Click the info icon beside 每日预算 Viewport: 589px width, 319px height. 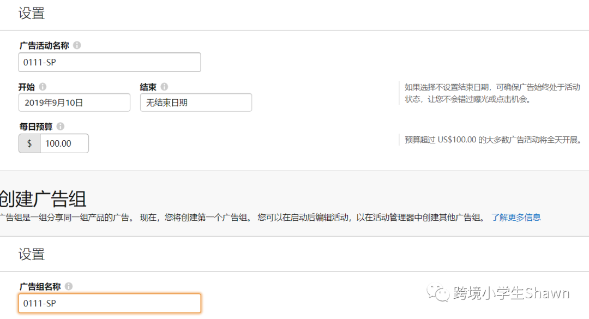tap(60, 127)
